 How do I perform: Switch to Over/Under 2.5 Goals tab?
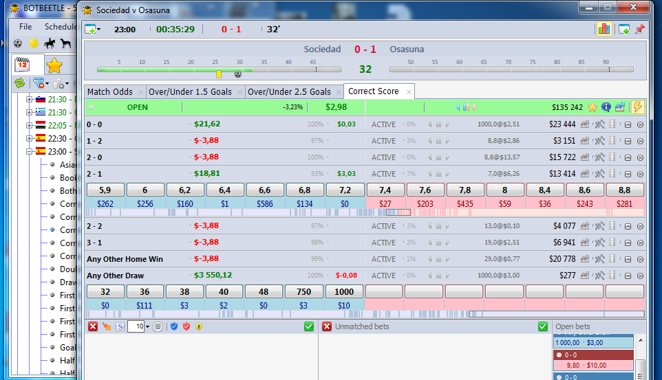[x=289, y=91]
